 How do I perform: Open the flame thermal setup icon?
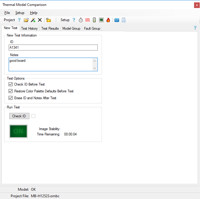108,20
